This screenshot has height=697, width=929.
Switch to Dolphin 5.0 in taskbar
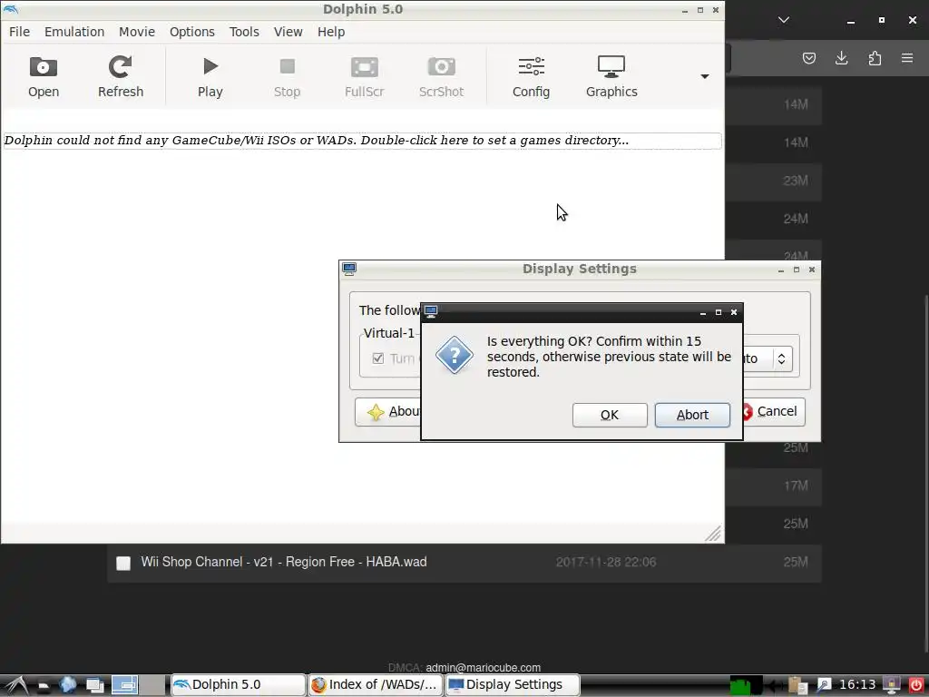[239, 684]
